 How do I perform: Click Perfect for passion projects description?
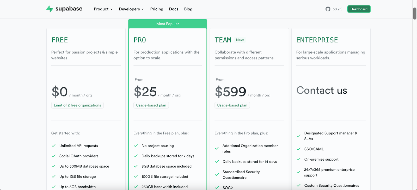[x=84, y=55]
